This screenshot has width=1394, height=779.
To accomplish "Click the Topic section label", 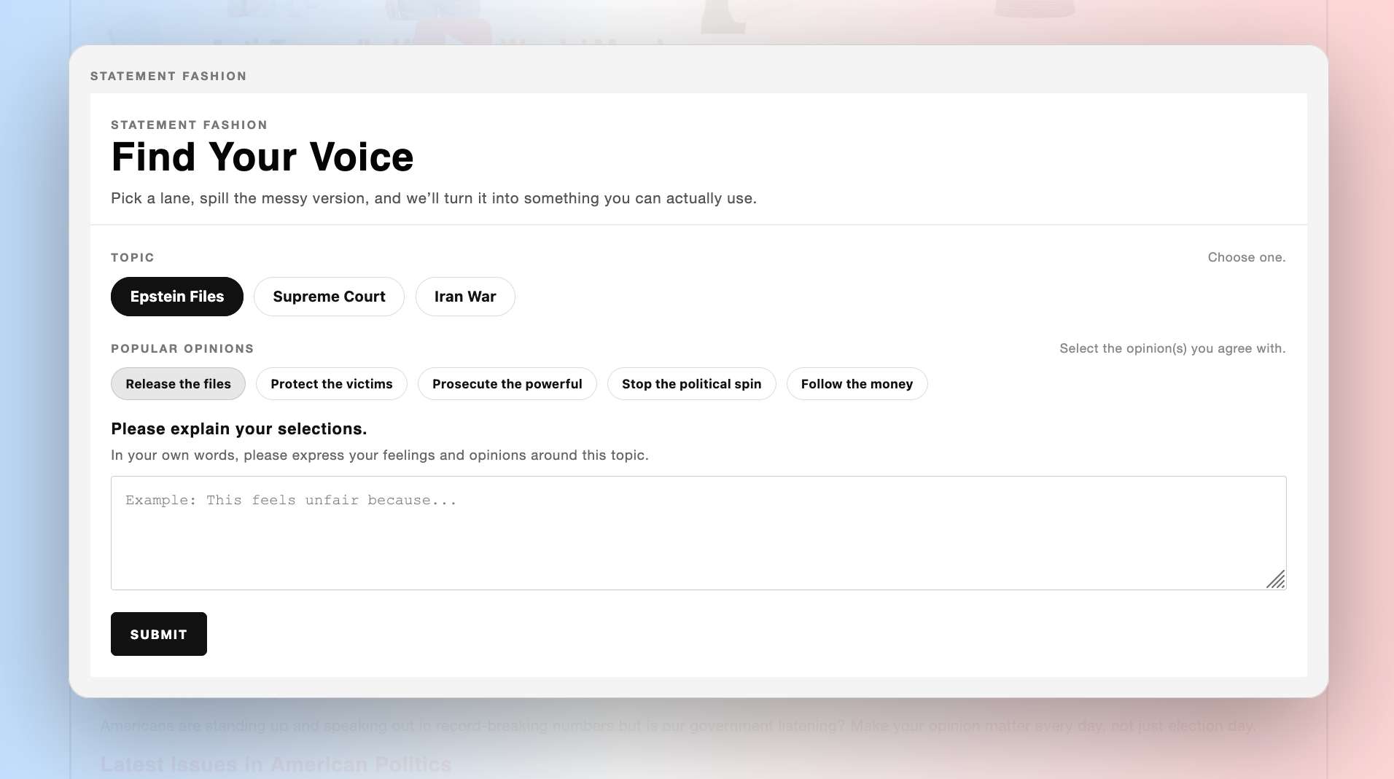I will (x=133, y=257).
